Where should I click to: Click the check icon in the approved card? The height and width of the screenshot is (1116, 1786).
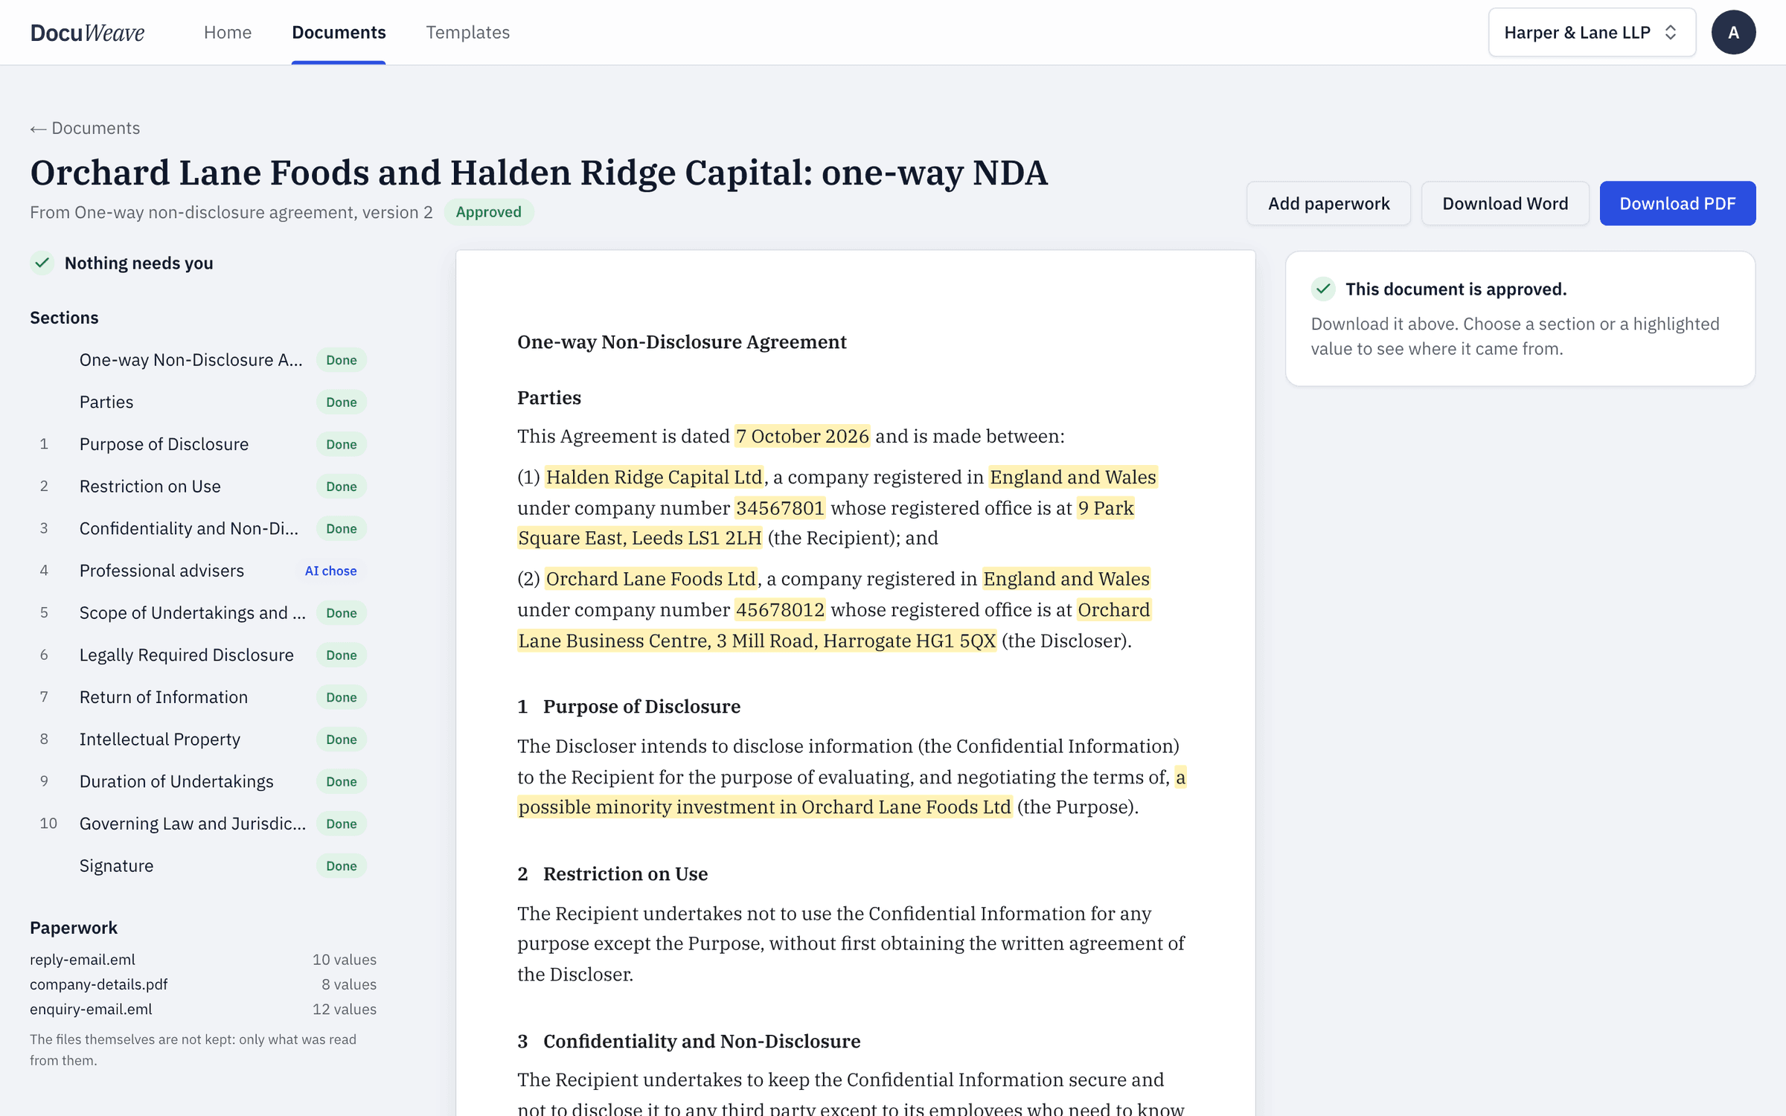[1323, 289]
